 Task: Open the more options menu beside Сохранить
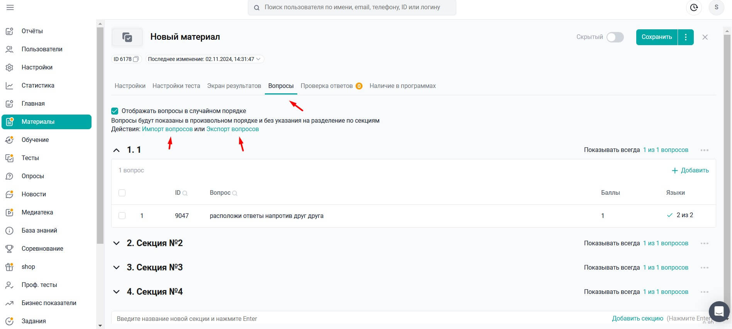click(686, 37)
